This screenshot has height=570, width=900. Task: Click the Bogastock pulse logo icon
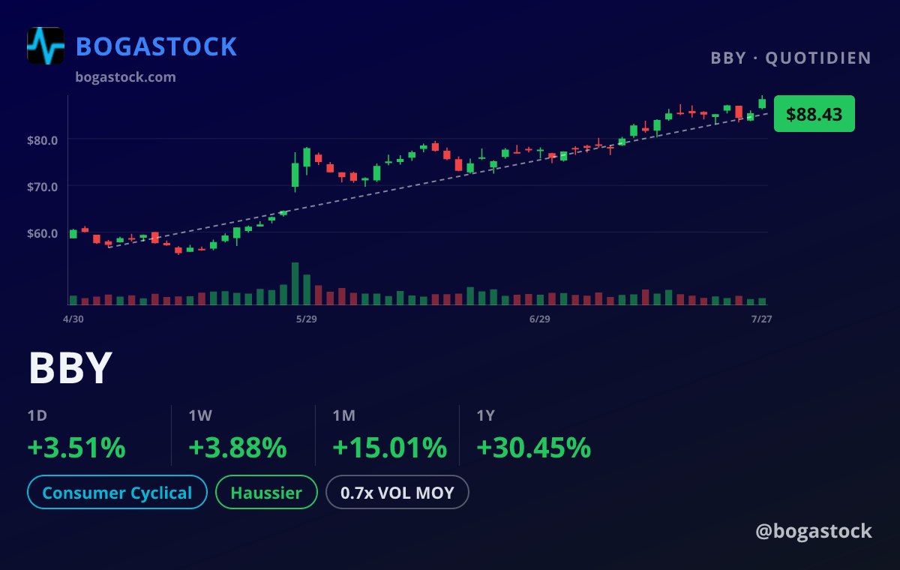coord(46,46)
